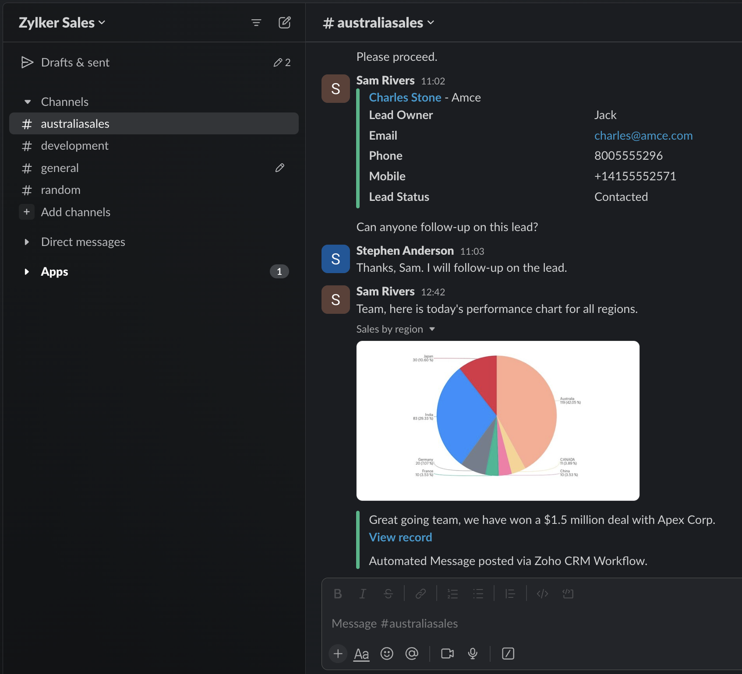Apply italic formatting in composer
The width and height of the screenshot is (742, 674).
click(363, 593)
